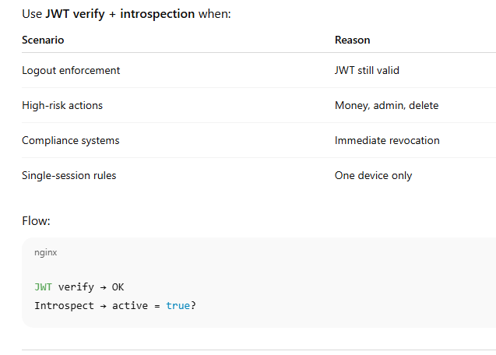The height and width of the screenshot is (355, 496).
Task: Select the "Compliance systems" scenario cell
Action: [71, 141]
